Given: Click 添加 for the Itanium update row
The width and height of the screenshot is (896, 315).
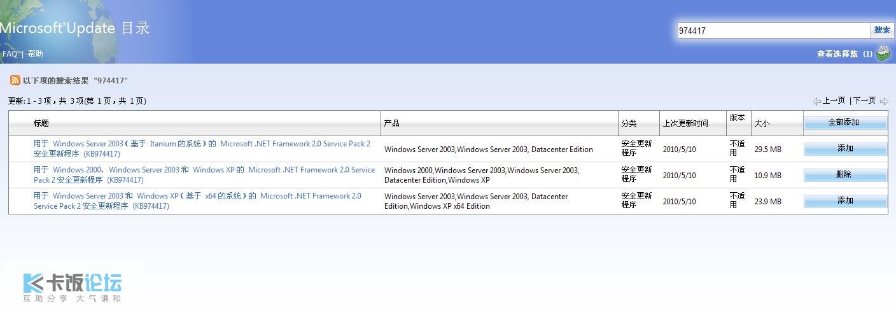Looking at the screenshot, I should 845,149.
